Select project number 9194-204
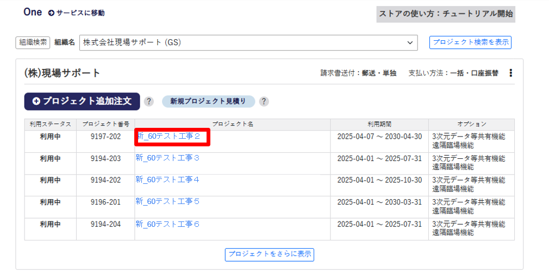 coord(106,224)
